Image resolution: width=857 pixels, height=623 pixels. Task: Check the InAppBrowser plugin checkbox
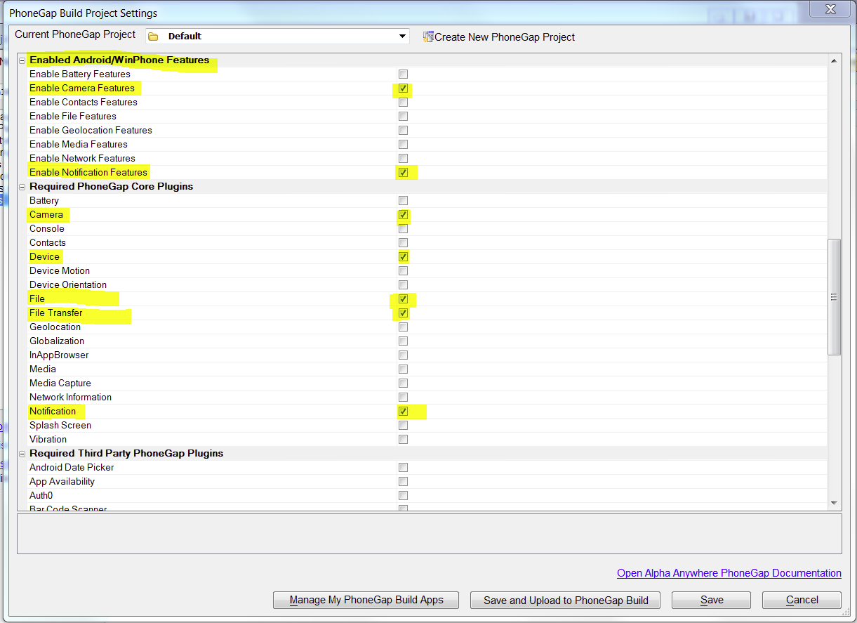pos(403,355)
